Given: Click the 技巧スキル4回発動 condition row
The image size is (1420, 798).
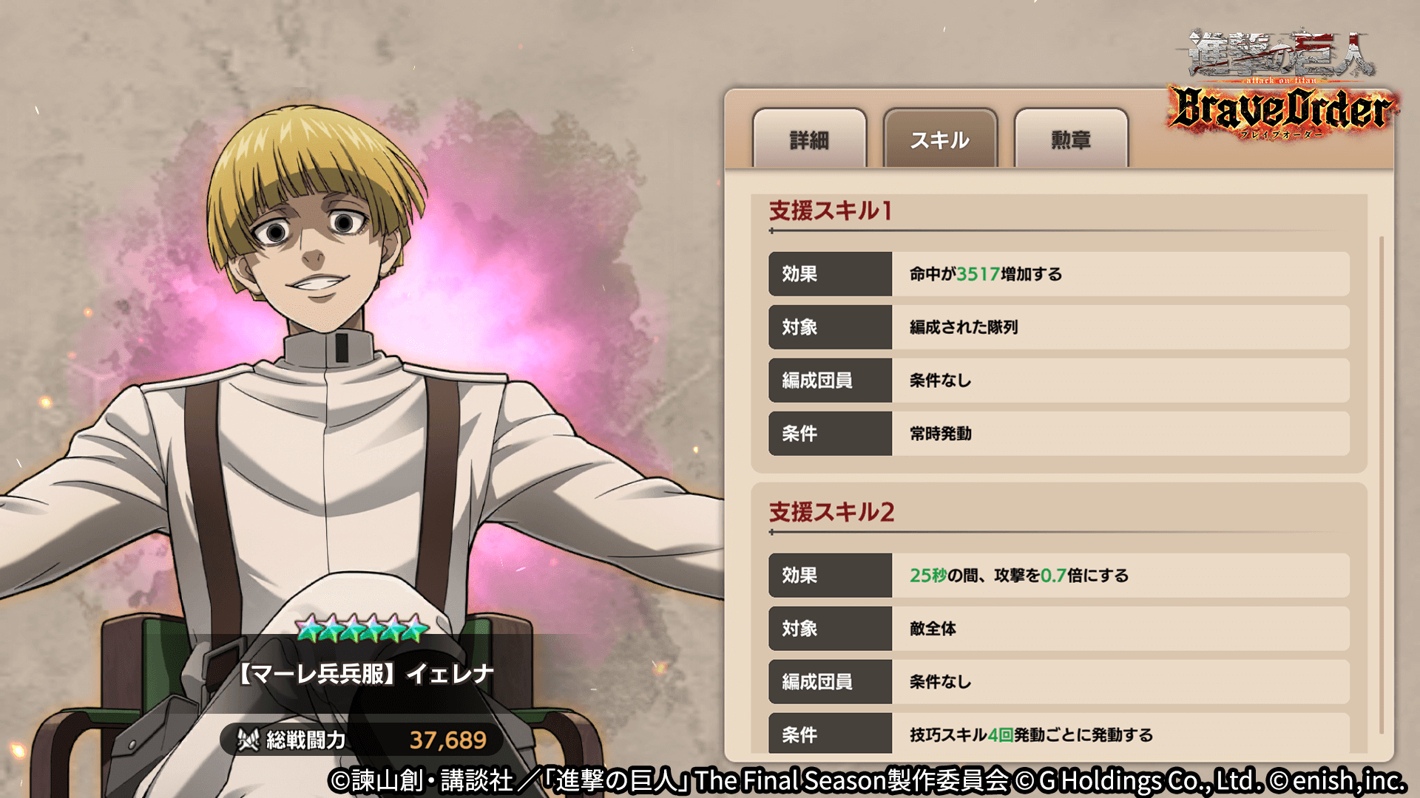Looking at the screenshot, I should tap(1059, 734).
